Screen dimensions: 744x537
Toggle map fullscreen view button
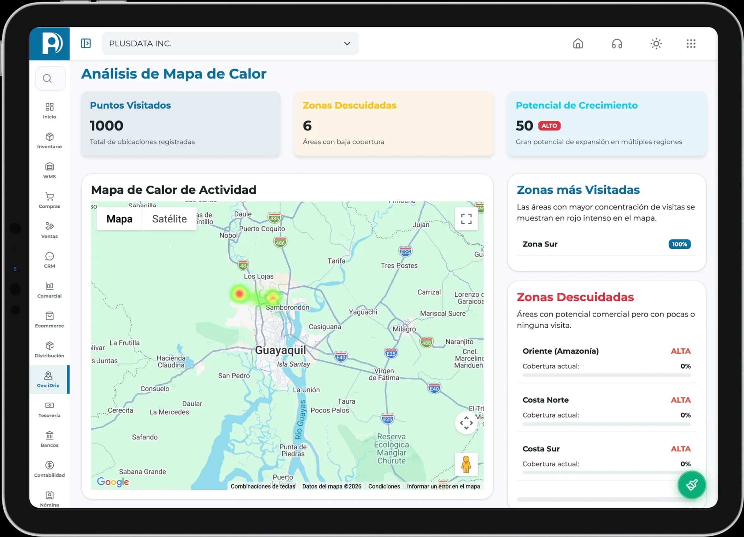(x=466, y=219)
